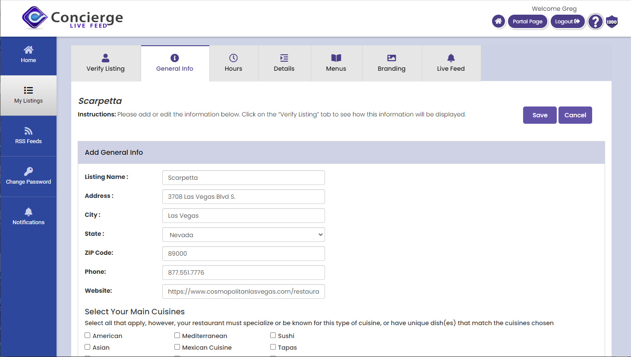This screenshot has height=357, width=631.
Task: Click the Verify Listing person icon
Action: click(x=105, y=58)
